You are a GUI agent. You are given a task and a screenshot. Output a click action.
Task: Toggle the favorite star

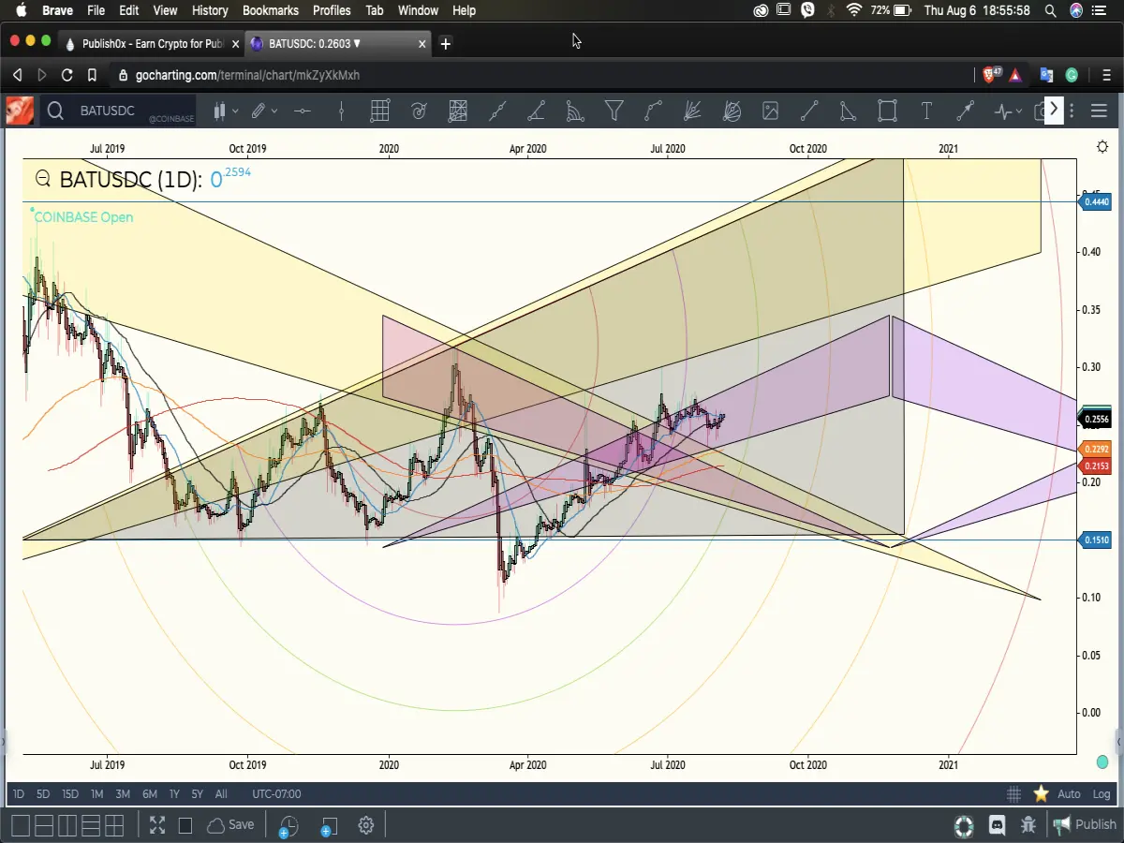[1041, 794]
